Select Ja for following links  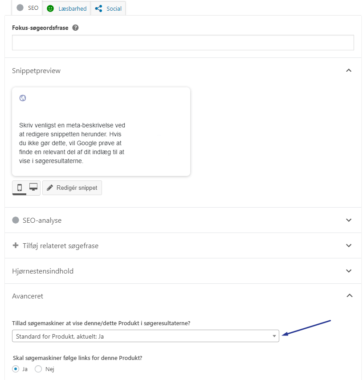tap(16, 369)
